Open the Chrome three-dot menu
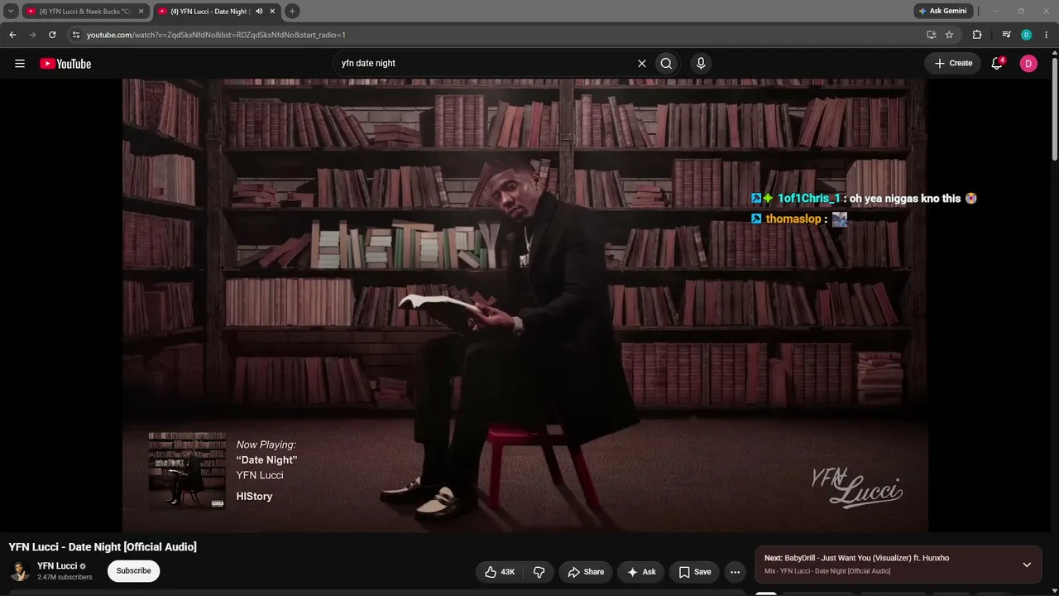1059x596 pixels. pos(1046,35)
